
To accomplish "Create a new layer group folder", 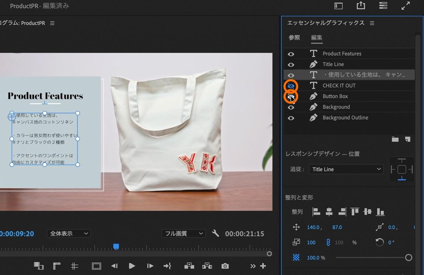I will pyautogui.click(x=395, y=139).
